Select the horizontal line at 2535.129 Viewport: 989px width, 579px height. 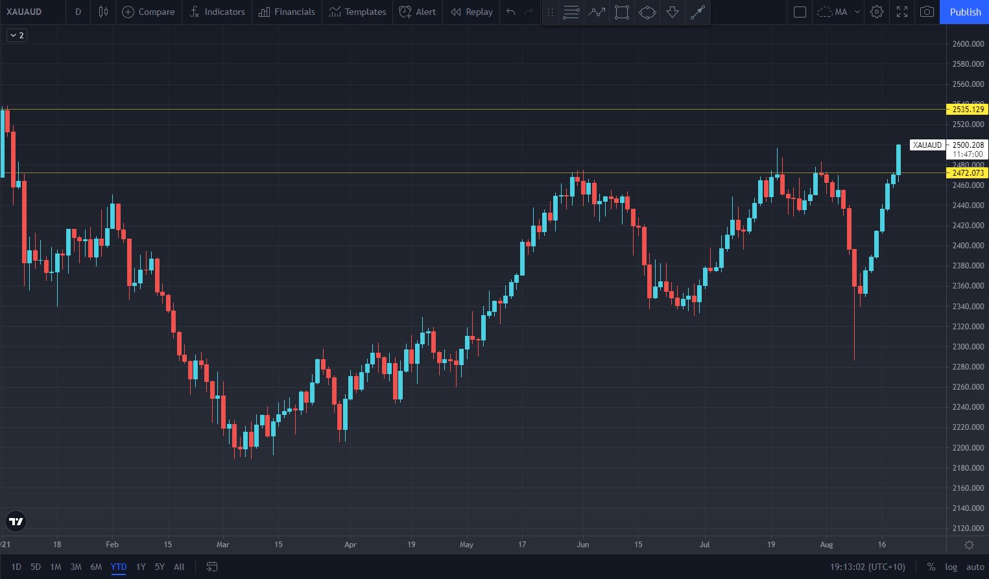(472, 109)
